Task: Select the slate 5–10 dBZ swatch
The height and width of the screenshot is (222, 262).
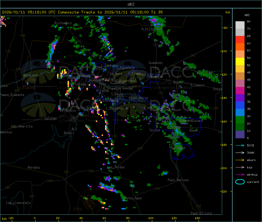Action: point(240,134)
